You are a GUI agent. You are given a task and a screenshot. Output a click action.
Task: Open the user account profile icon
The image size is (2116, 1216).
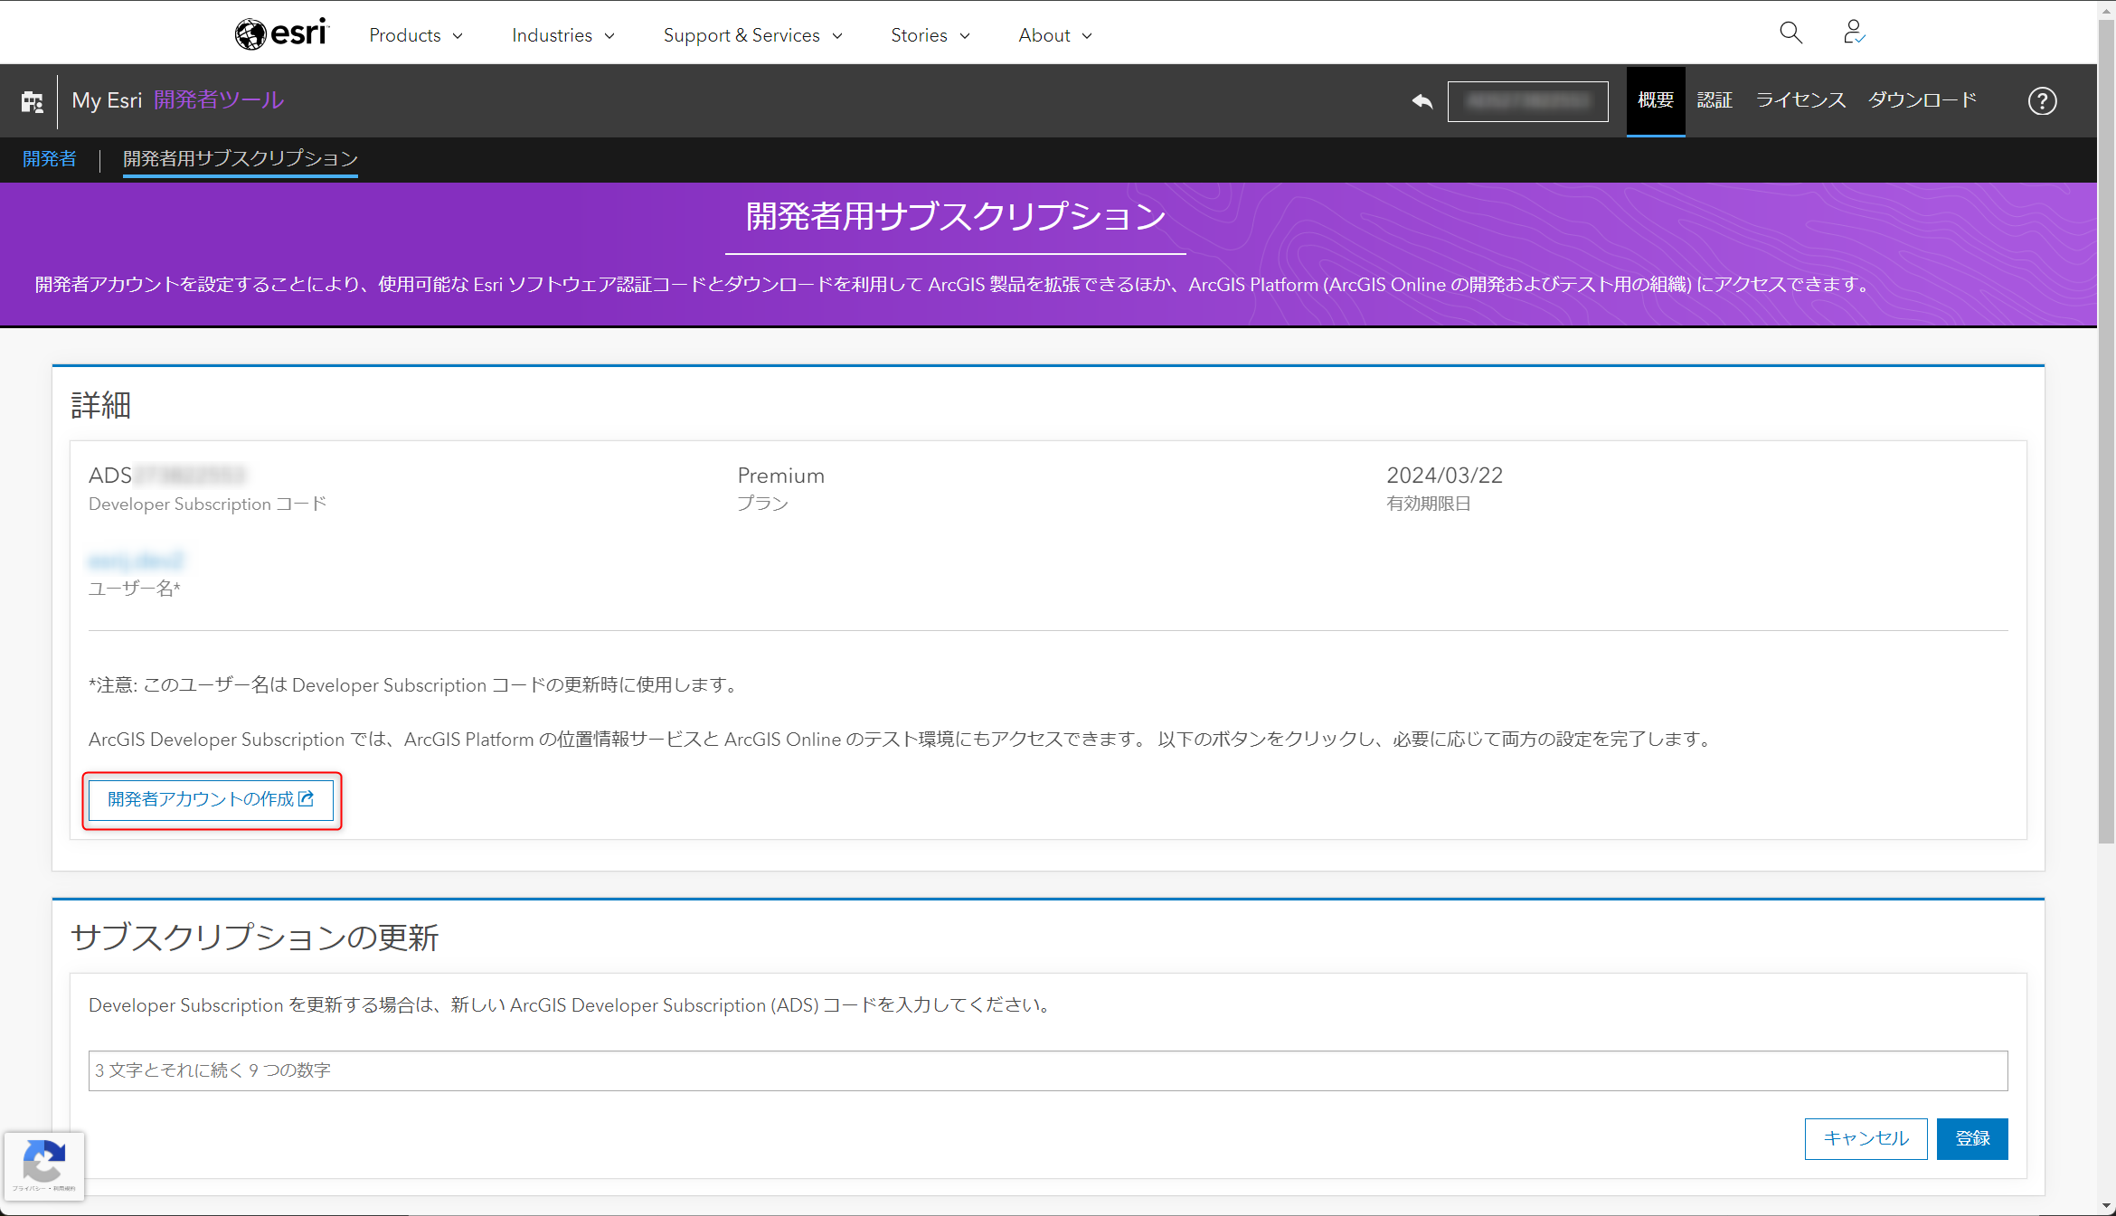1854,33
